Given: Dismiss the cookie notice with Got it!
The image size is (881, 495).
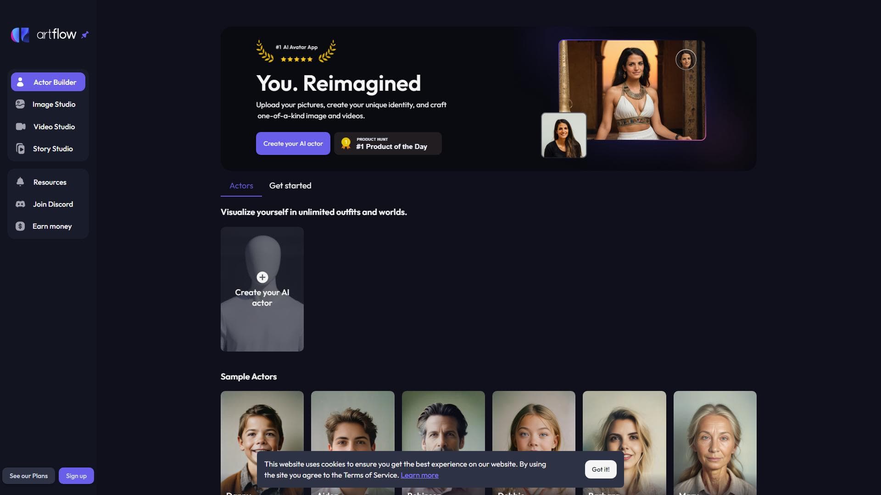Looking at the screenshot, I should (601, 469).
